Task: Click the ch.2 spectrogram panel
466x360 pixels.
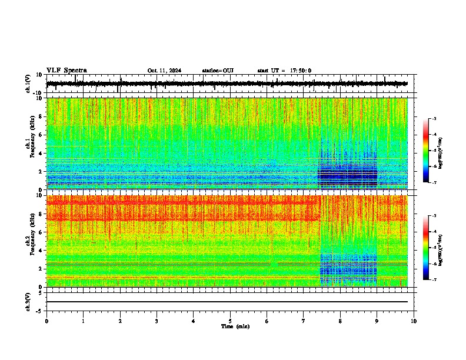Action: point(227,241)
